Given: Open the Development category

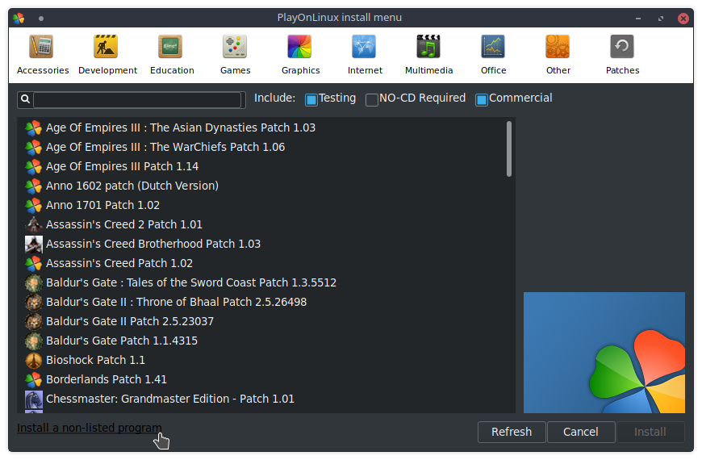Looking at the screenshot, I should click(x=107, y=55).
